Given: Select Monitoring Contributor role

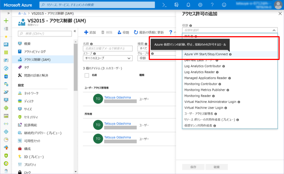Looking at the screenshot, I should tap(230, 84).
